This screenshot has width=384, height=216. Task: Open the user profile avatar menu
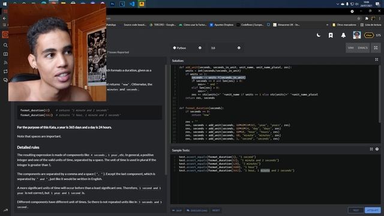[x=357, y=35]
